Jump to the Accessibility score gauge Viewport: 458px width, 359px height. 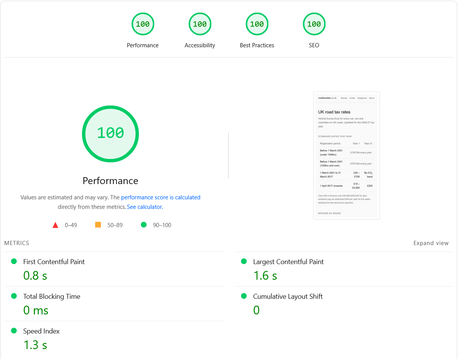pos(200,24)
